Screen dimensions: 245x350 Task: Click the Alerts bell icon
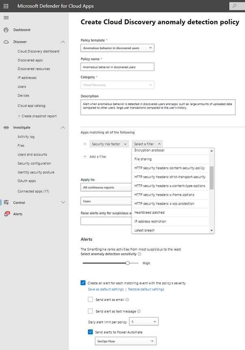point(6,214)
